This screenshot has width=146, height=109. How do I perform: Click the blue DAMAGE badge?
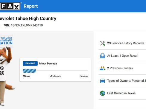click(30, 63)
